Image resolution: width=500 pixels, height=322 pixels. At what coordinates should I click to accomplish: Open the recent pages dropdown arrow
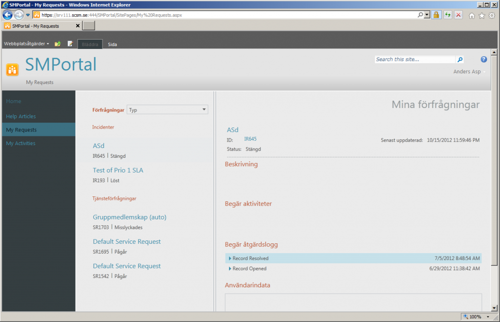click(28, 15)
